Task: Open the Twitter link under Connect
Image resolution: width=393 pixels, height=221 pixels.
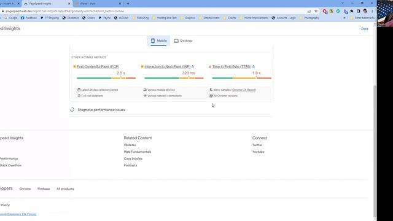Action: pos(257,145)
